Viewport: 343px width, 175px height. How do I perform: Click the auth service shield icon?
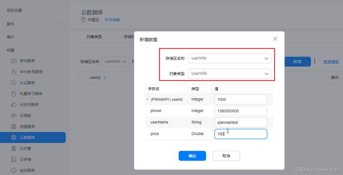coord(14,83)
